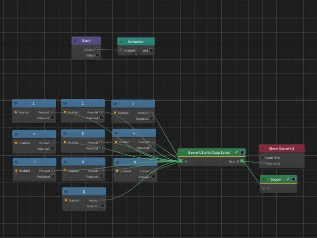The width and height of the screenshot is (317, 238).
Task: Toggle the Enabled port on node 7
Action: click(x=17, y=171)
